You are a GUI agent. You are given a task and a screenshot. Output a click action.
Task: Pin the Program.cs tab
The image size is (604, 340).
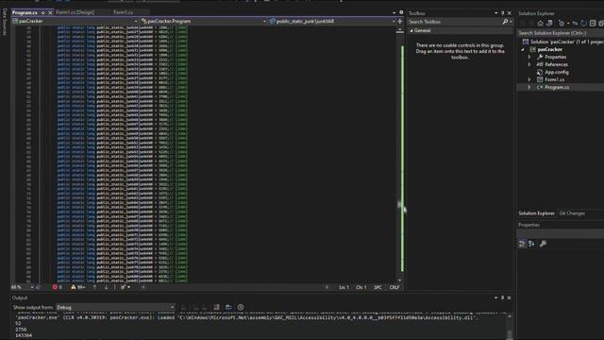click(x=43, y=12)
